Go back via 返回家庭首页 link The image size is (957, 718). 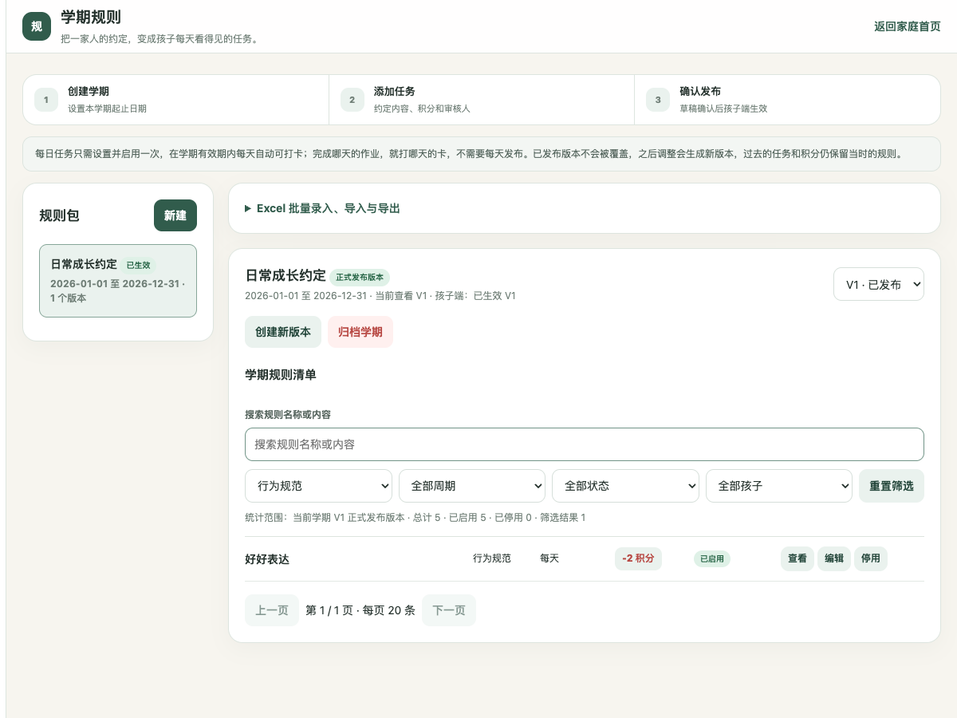coord(907,26)
